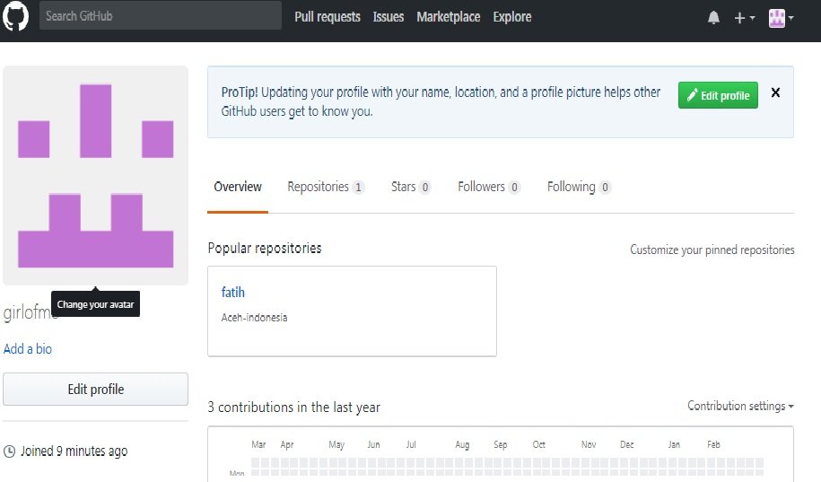
Task: Switch to the Followers tab
Action: click(x=489, y=187)
